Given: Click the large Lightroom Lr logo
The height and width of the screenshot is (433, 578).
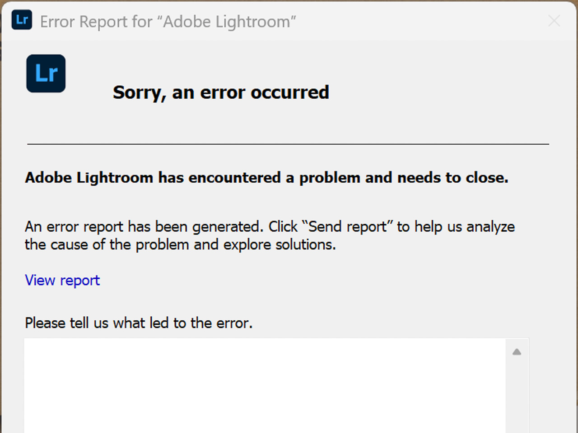Looking at the screenshot, I should pyautogui.click(x=46, y=74).
